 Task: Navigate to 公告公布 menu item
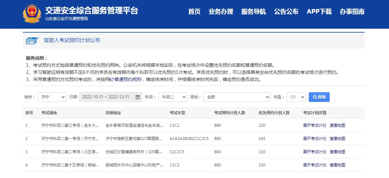286,12
